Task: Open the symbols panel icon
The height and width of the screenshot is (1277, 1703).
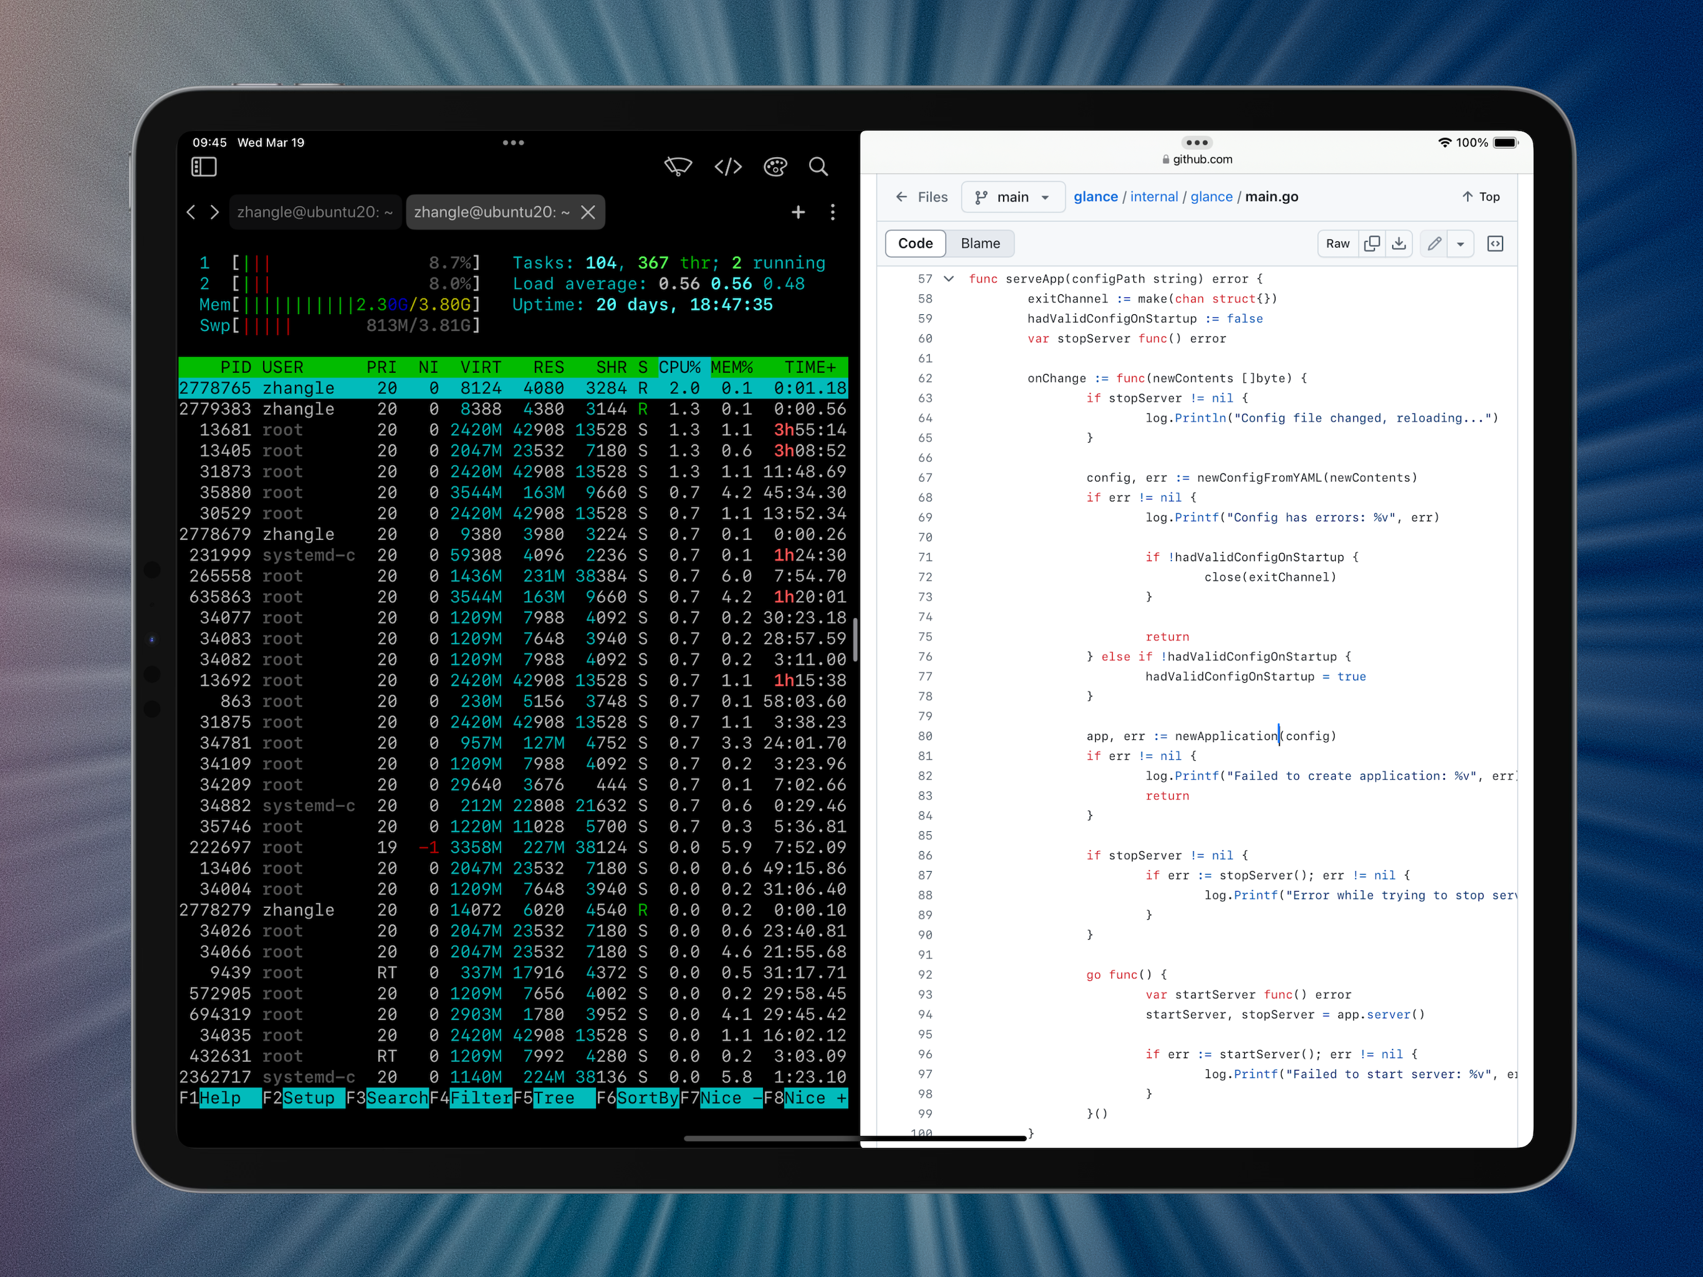Action: click(x=1494, y=243)
